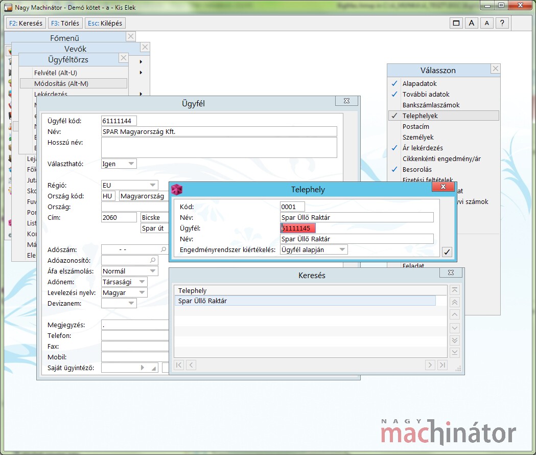Toggle Személyek in the Válasszon list
Screen dimensions: 536x455
tap(444, 137)
